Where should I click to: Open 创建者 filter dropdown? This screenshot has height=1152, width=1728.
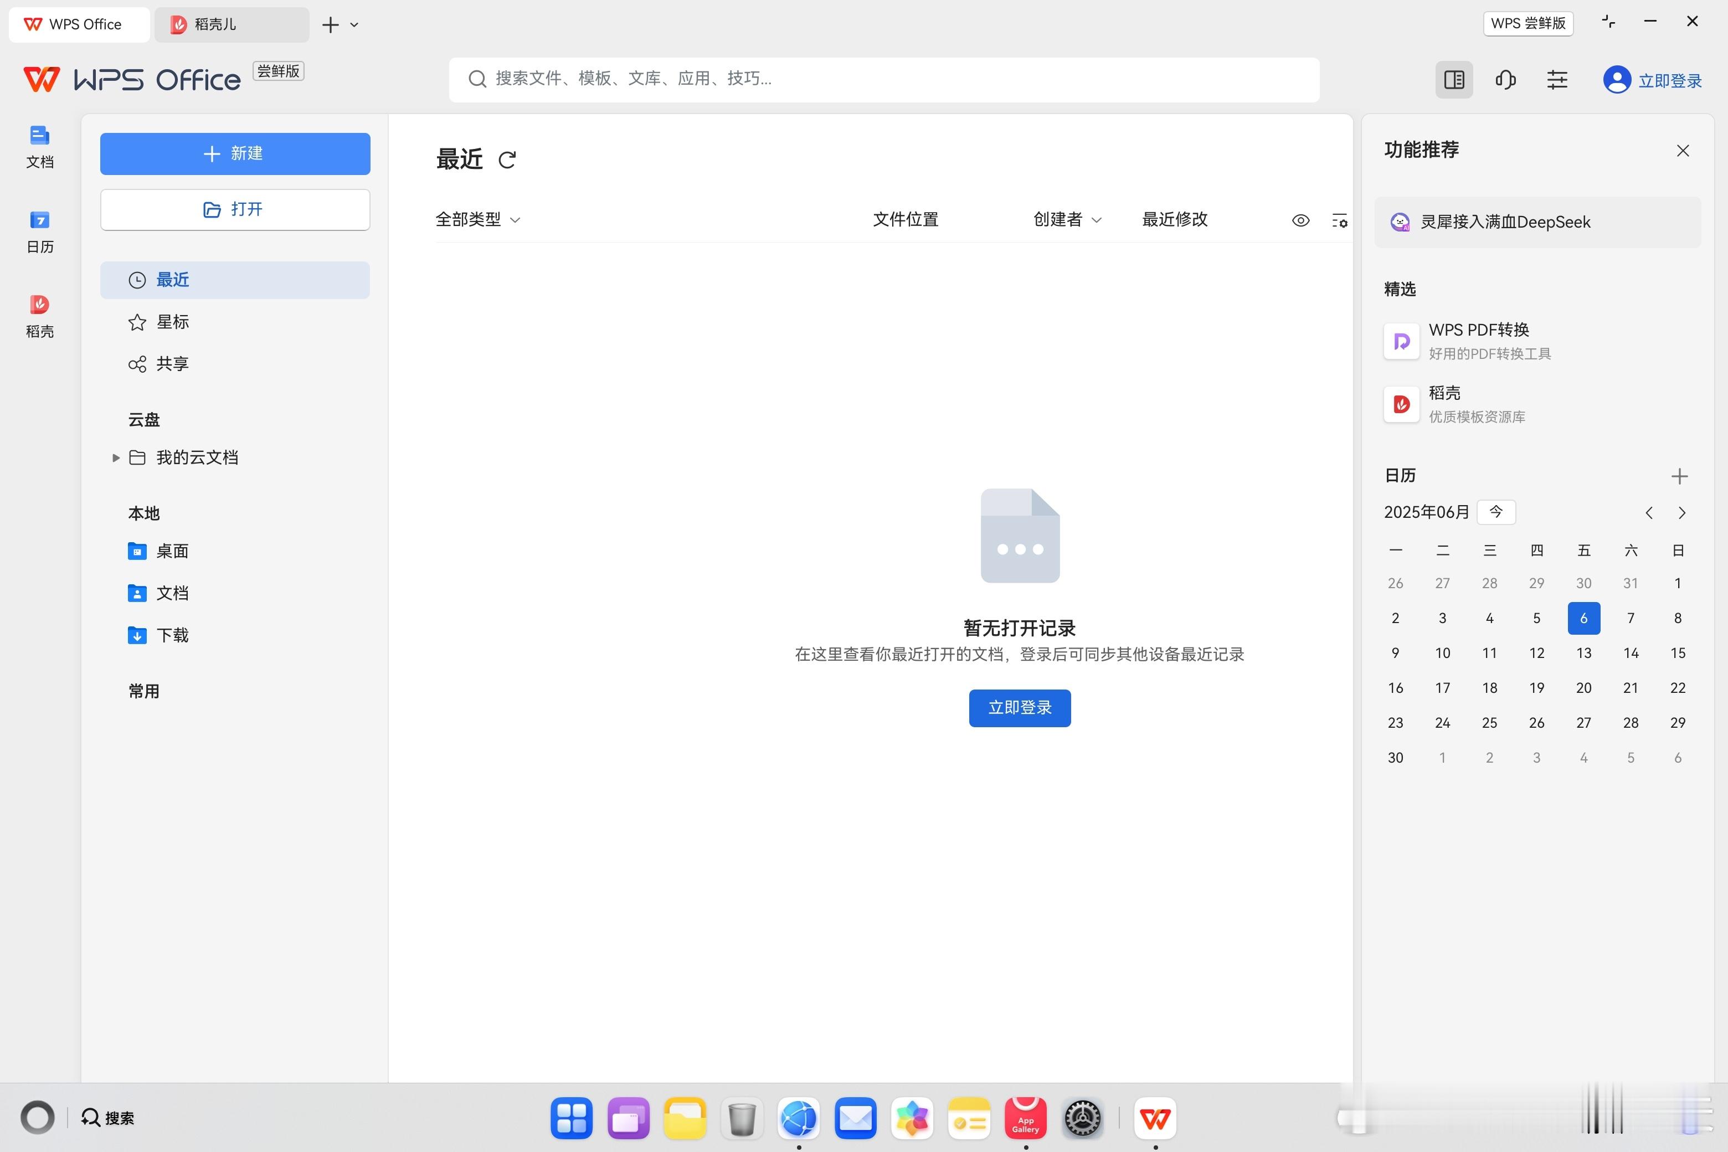[1067, 220]
